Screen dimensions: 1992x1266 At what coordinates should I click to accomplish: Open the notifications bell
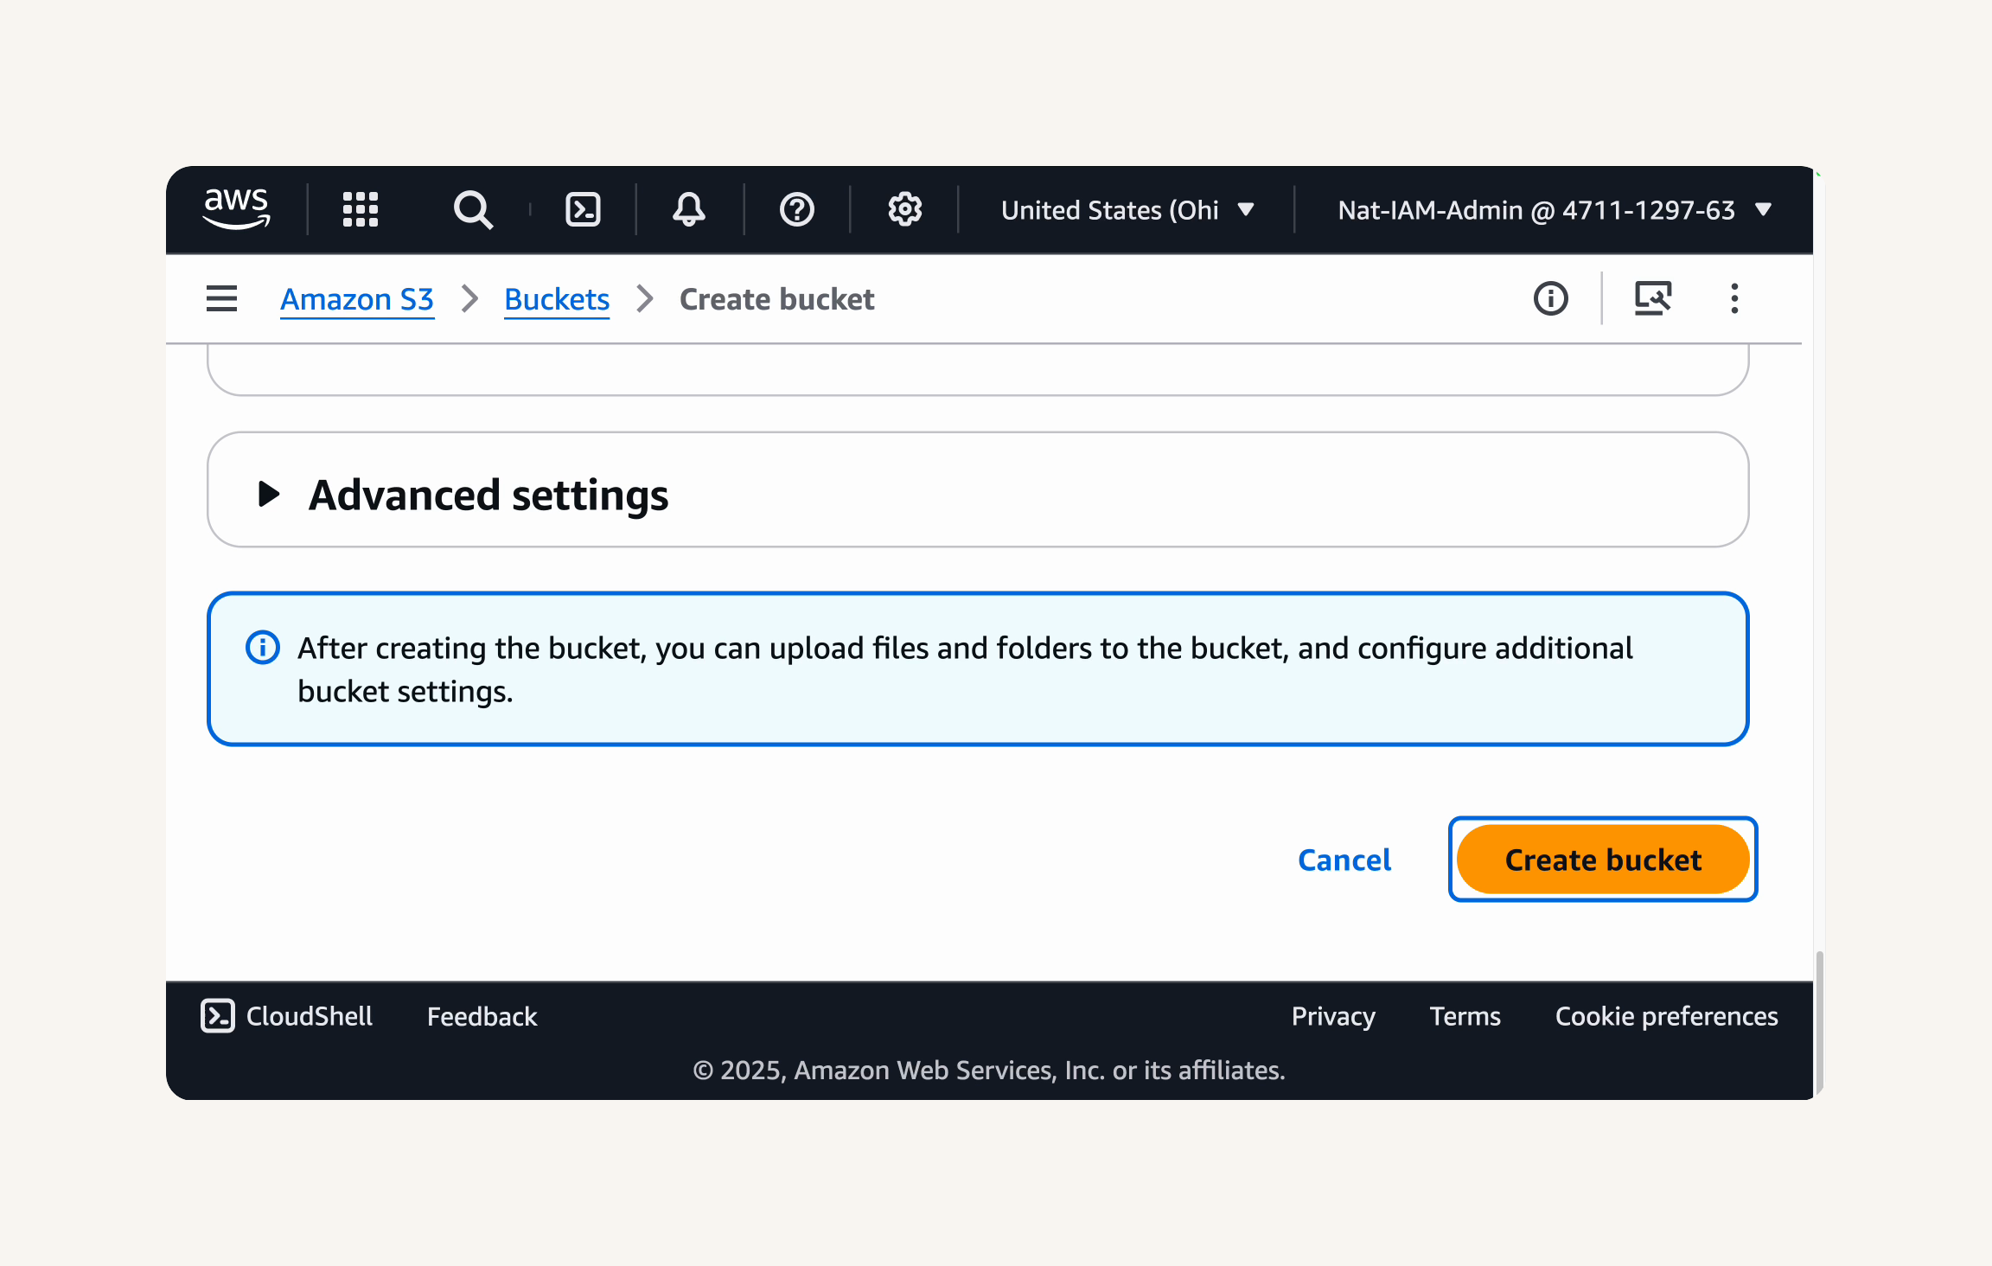point(689,209)
